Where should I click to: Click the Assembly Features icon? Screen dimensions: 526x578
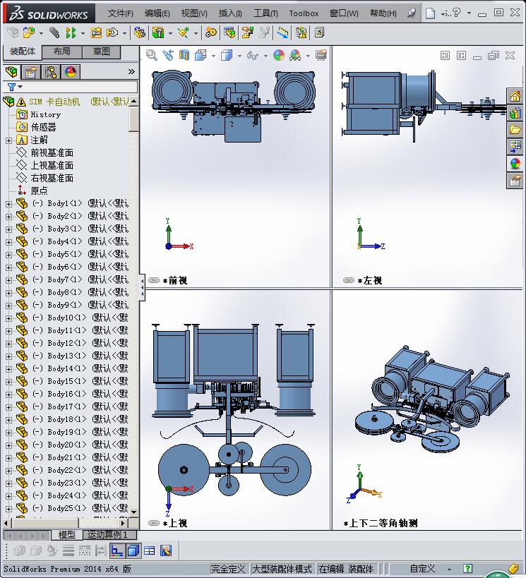pyautogui.click(x=158, y=33)
